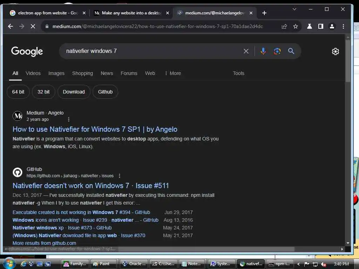Open Google quick settings gear
359x269 pixels.
point(336,51)
